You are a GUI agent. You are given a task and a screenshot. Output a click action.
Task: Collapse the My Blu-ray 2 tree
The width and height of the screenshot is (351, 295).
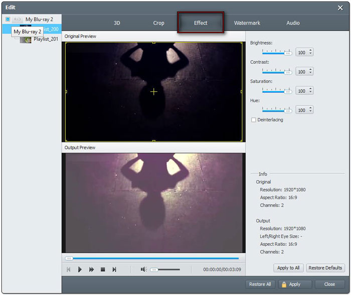click(x=8, y=19)
